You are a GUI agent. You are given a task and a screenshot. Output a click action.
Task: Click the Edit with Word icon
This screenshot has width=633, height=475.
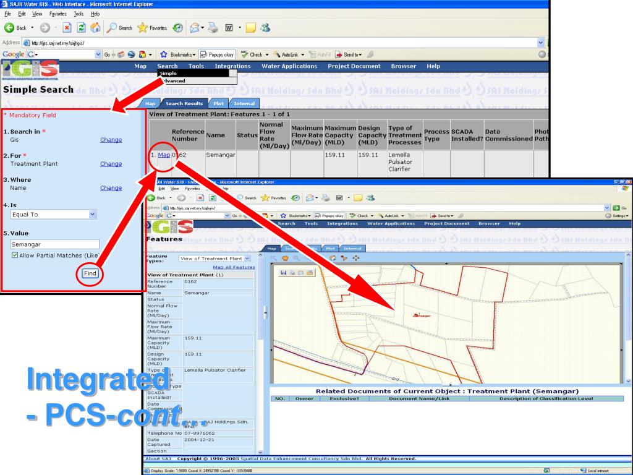[x=229, y=27]
